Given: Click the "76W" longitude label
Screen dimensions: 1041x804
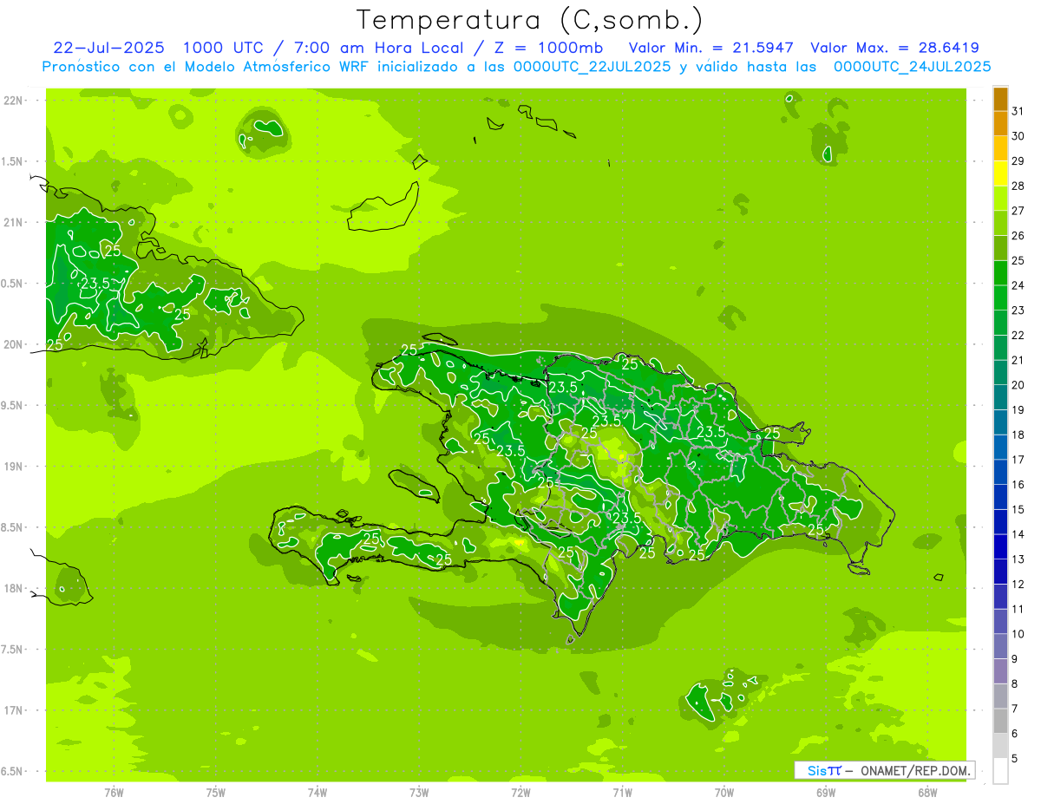Looking at the screenshot, I should tap(114, 793).
